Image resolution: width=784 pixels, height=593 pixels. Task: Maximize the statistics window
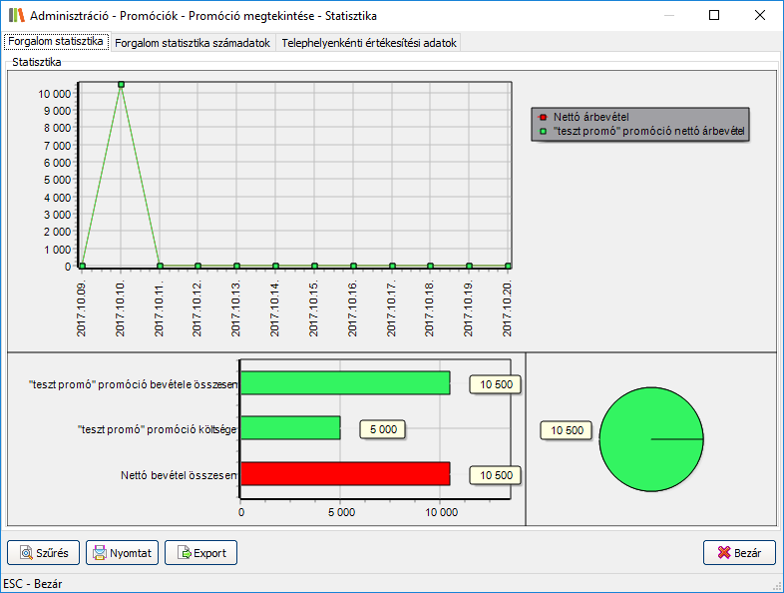[714, 16]
